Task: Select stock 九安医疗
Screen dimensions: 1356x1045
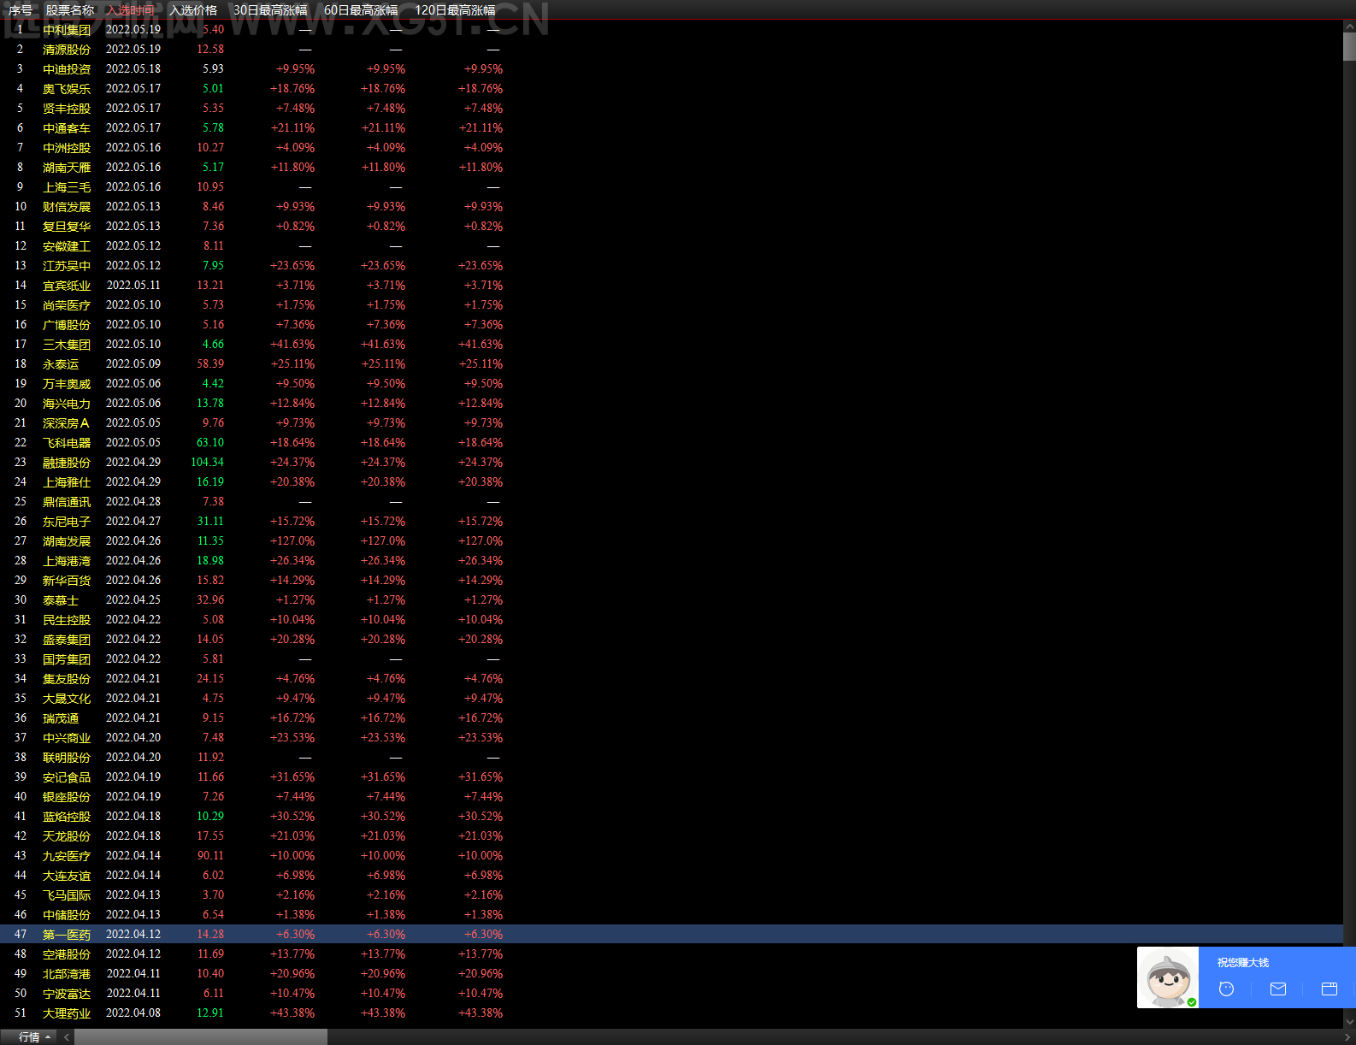Action: [x=67, y=856]
